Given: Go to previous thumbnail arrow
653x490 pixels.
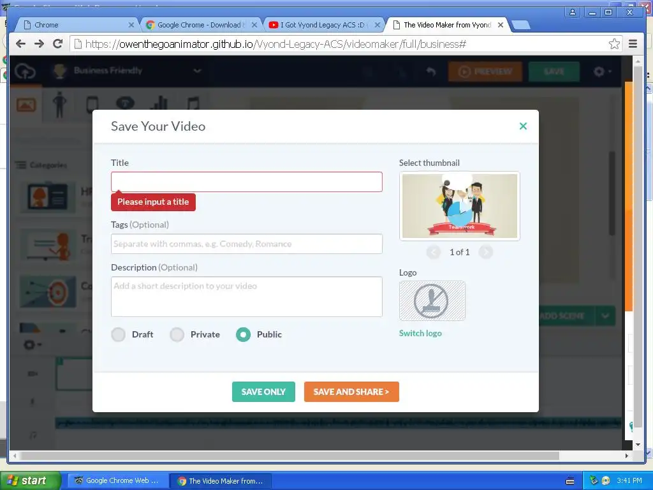Looking at the screenshot, I should pos(434,252).
